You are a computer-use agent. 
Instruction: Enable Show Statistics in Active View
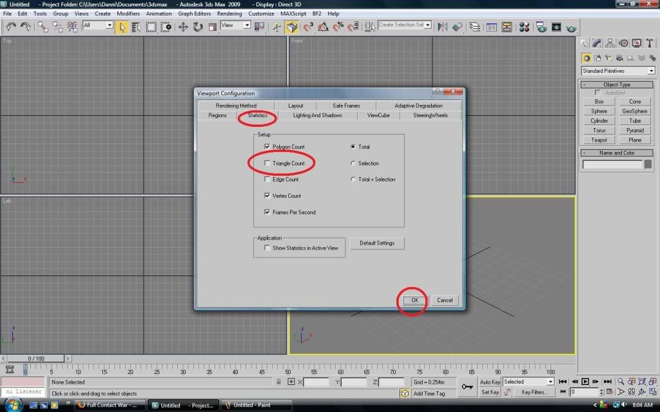[267, 248]
